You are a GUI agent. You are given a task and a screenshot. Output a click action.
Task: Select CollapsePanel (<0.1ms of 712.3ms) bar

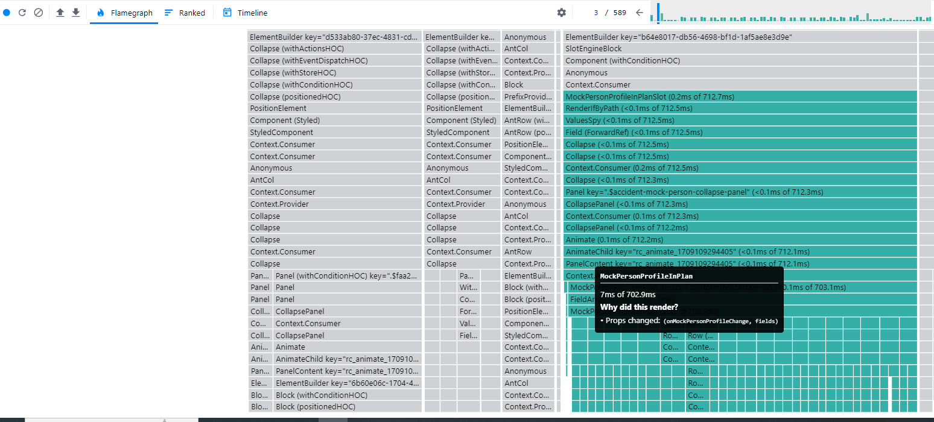coord(740,204)
